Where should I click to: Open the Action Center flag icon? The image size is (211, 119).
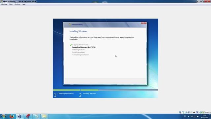[x=192, y=116]
